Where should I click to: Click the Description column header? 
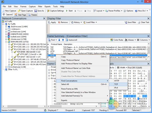68,44
